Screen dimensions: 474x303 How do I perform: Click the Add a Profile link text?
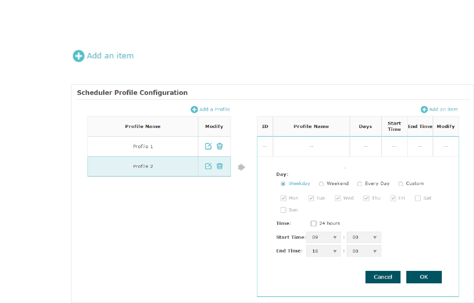215,110
